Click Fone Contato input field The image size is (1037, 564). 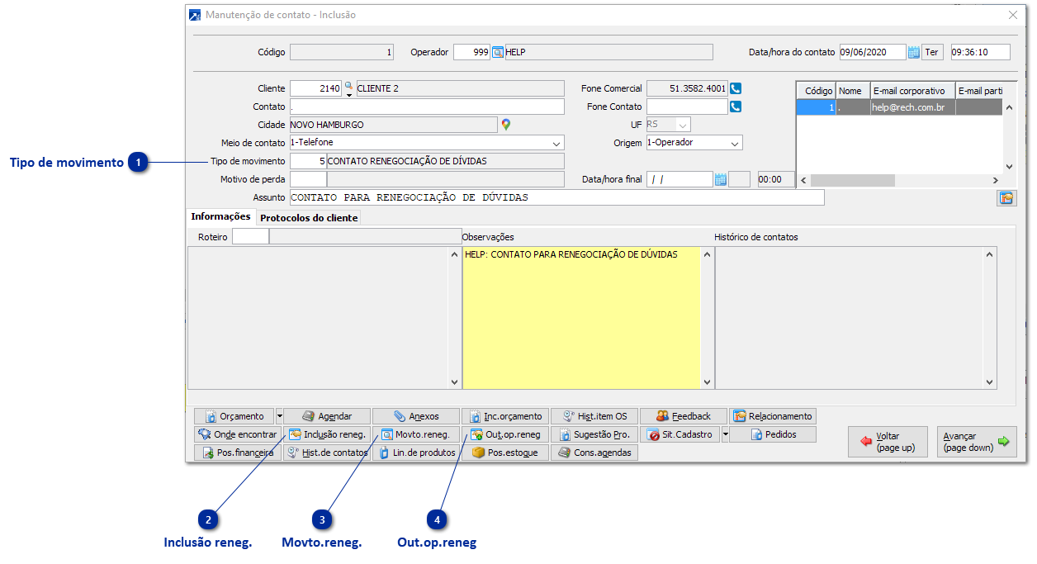(x=687, y=107)
